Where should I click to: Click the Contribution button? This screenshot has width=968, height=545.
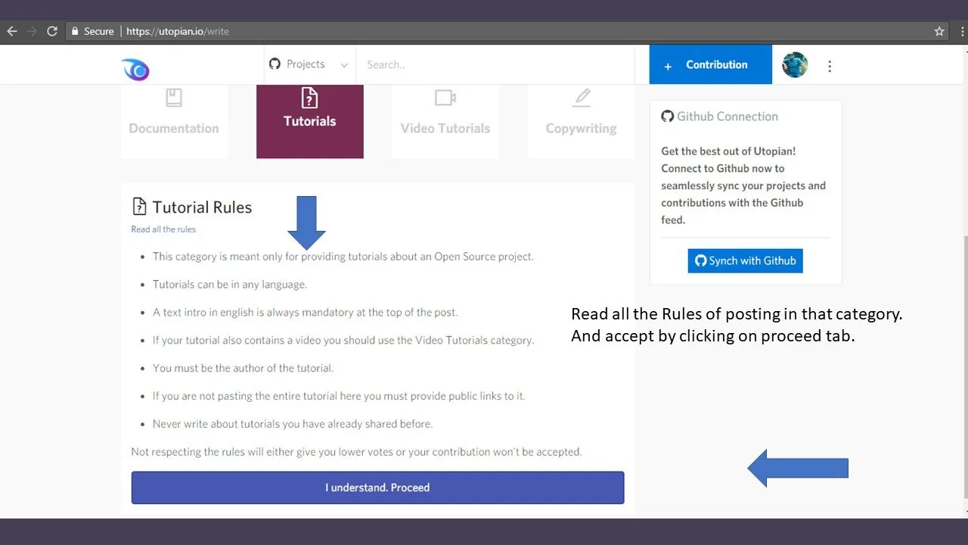click(x=711, y=64)
